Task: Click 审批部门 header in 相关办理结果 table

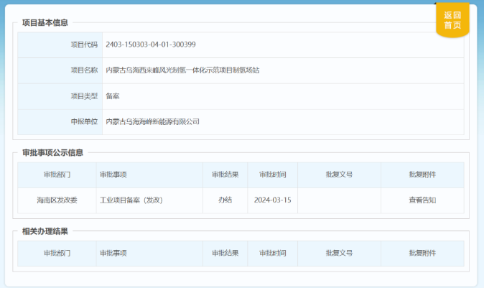Action: pyautogui.click(x=57, y=253)
